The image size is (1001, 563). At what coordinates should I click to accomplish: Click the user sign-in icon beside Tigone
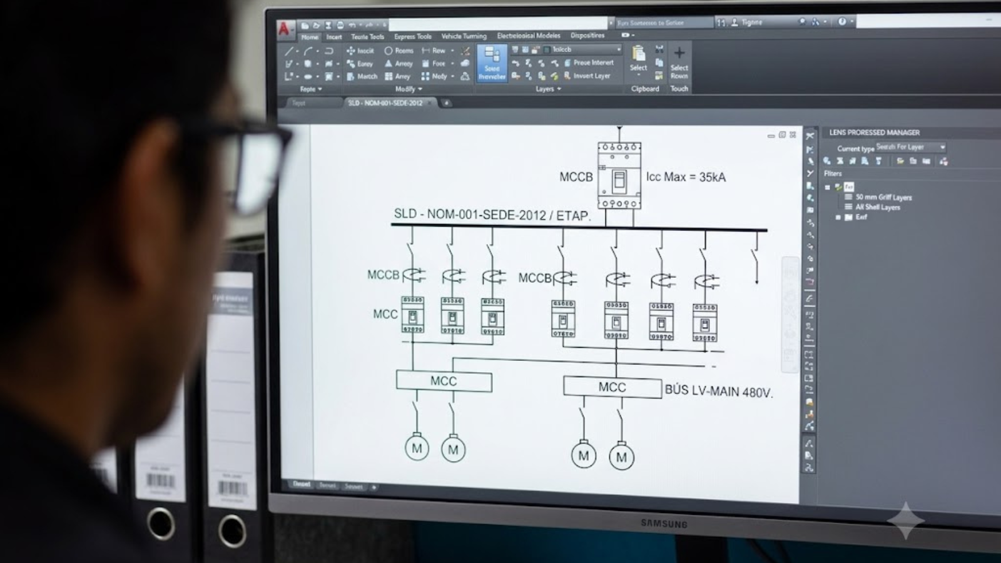pyautogui.click(x=734, y=23)
